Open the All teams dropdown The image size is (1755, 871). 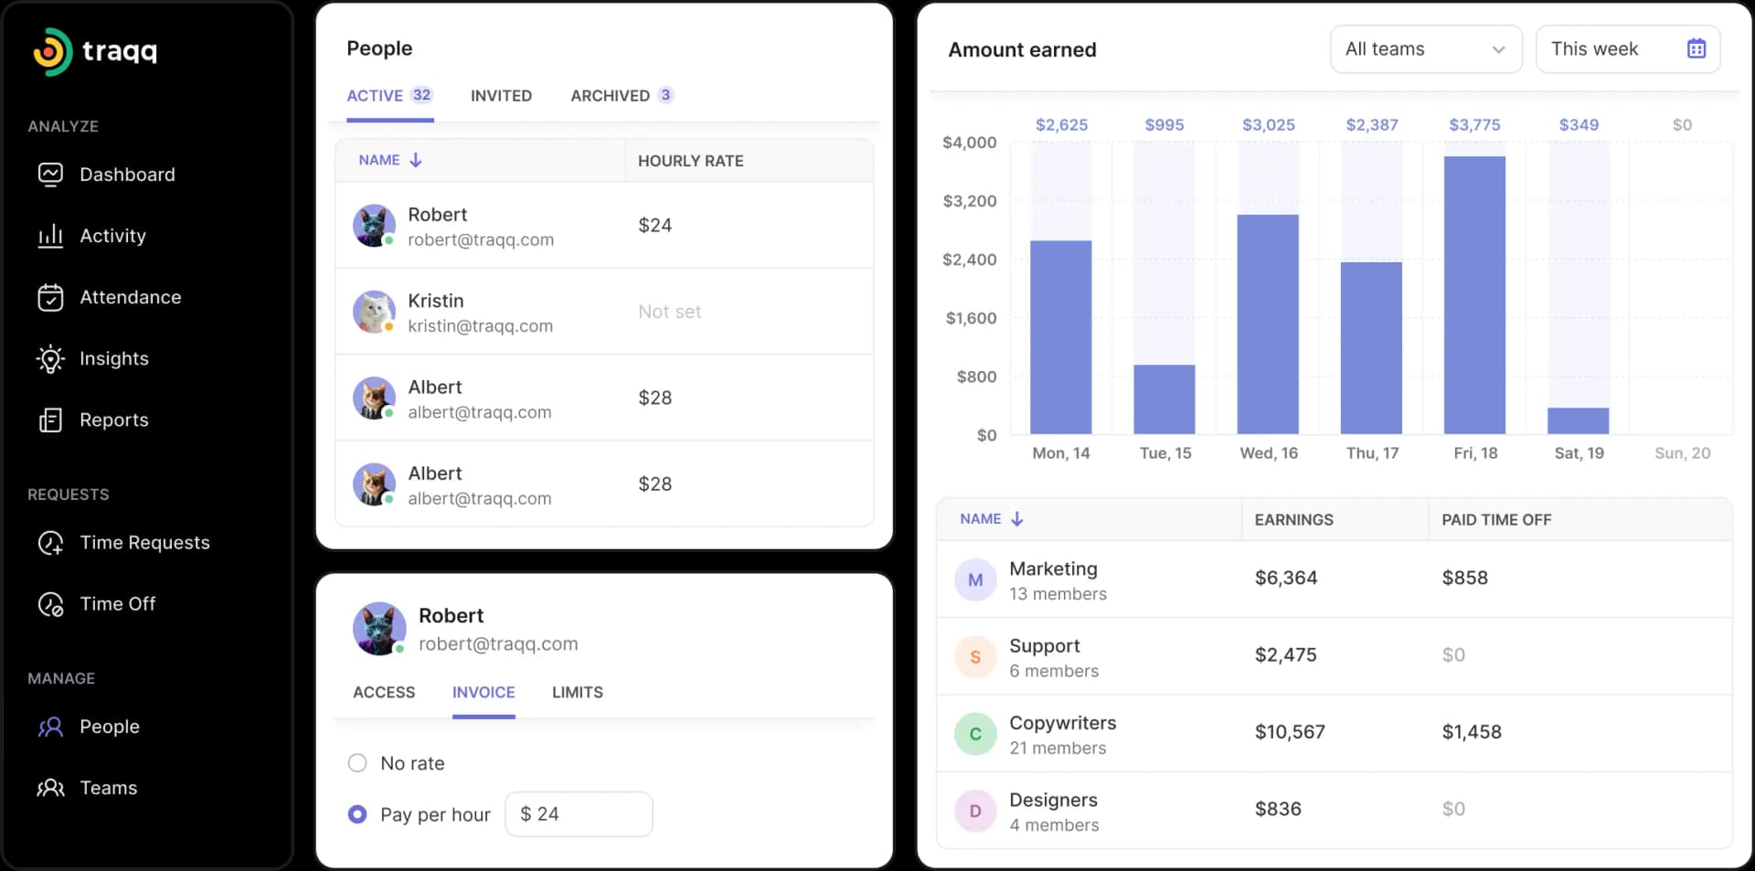click(x=1425, y=48)
